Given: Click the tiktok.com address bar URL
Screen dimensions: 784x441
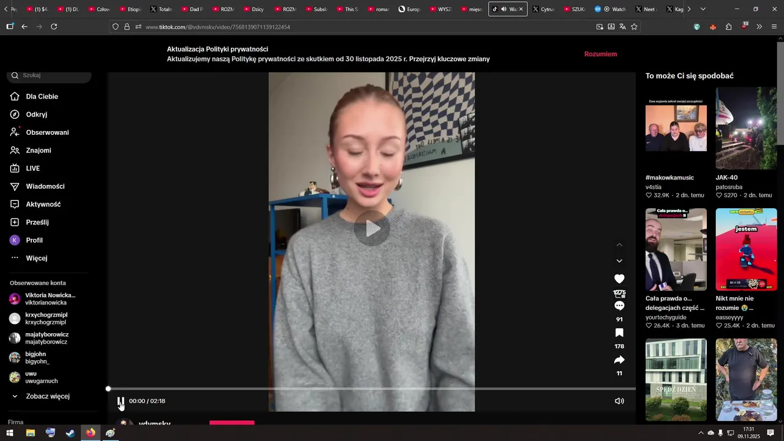Looking at the screenshot, I should 218,27.
